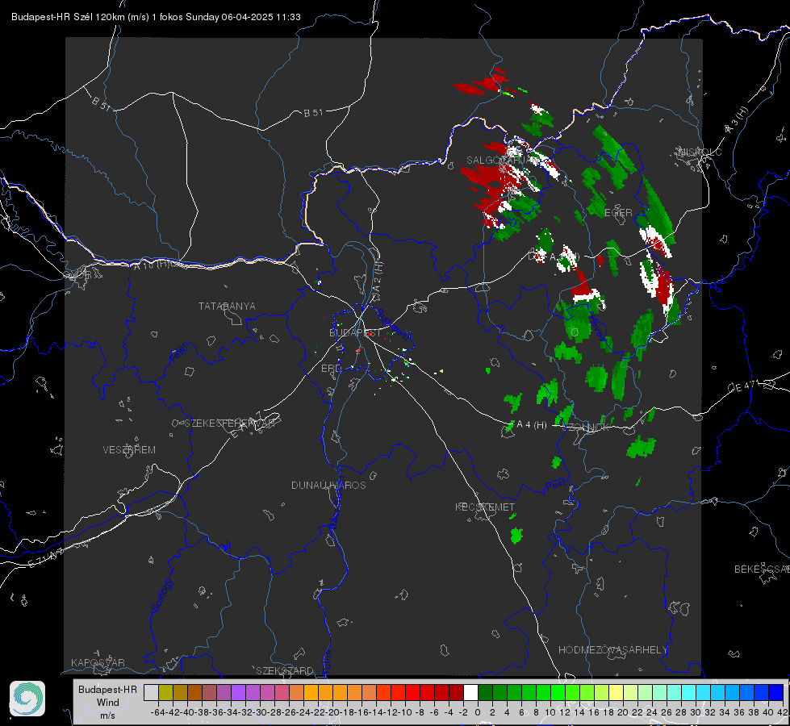The width and height of the screenshot is (790, 726).
Task: Select the ÉRD city label
Action: pos(331,369)
